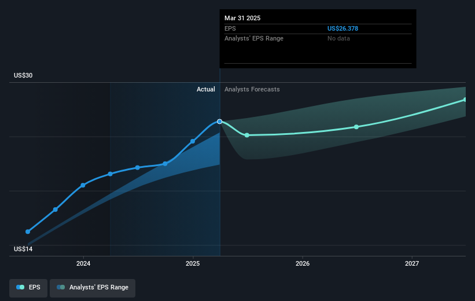Select the final forecast EPS point in 2027
The height and width of the screenshot is (301, 475).
click(465, 100)
